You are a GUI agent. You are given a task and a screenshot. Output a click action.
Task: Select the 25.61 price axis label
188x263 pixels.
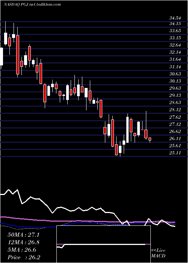(175, 146)
